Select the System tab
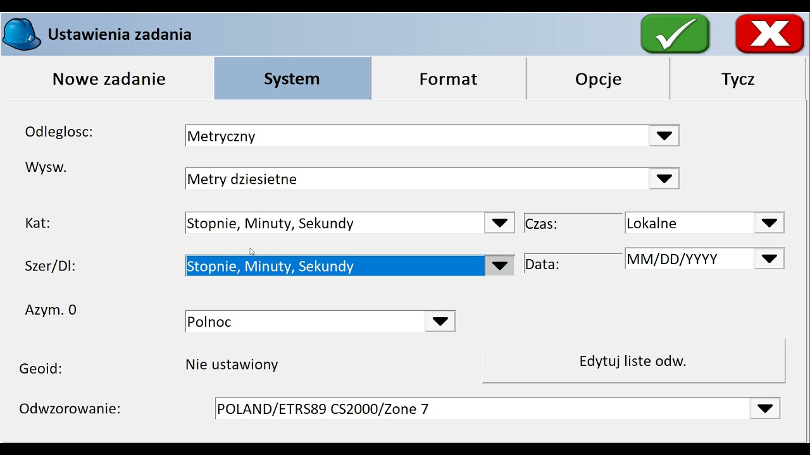Screen dimensions: 810x455 pyautogui.click(x=292, y=79)
